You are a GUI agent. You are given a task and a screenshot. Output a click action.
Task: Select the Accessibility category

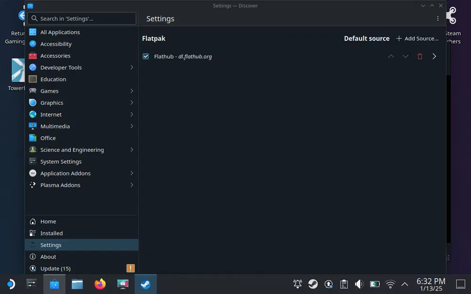(81, 44)
